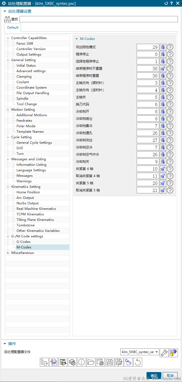Image resolution: width=182 pixels, height=382 pixels.
Task: Select TCPM Kinematics in the tree
Action: point(30,214)
